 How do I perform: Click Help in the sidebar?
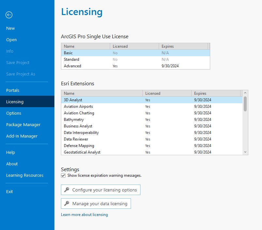pos(10,152)
